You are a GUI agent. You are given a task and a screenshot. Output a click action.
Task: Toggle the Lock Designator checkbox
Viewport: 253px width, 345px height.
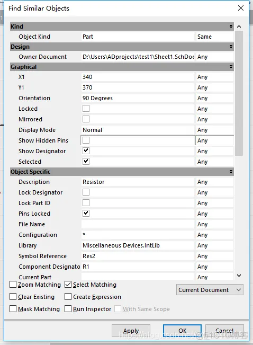point(86,192)
